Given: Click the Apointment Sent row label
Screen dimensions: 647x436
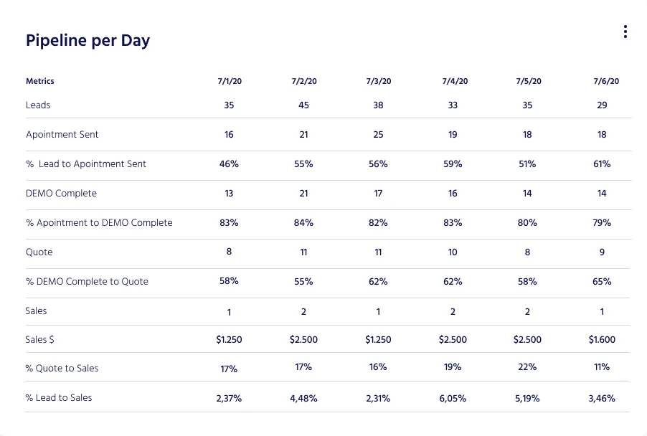Looking at the screenshot, I should click(x=62, y=134).
